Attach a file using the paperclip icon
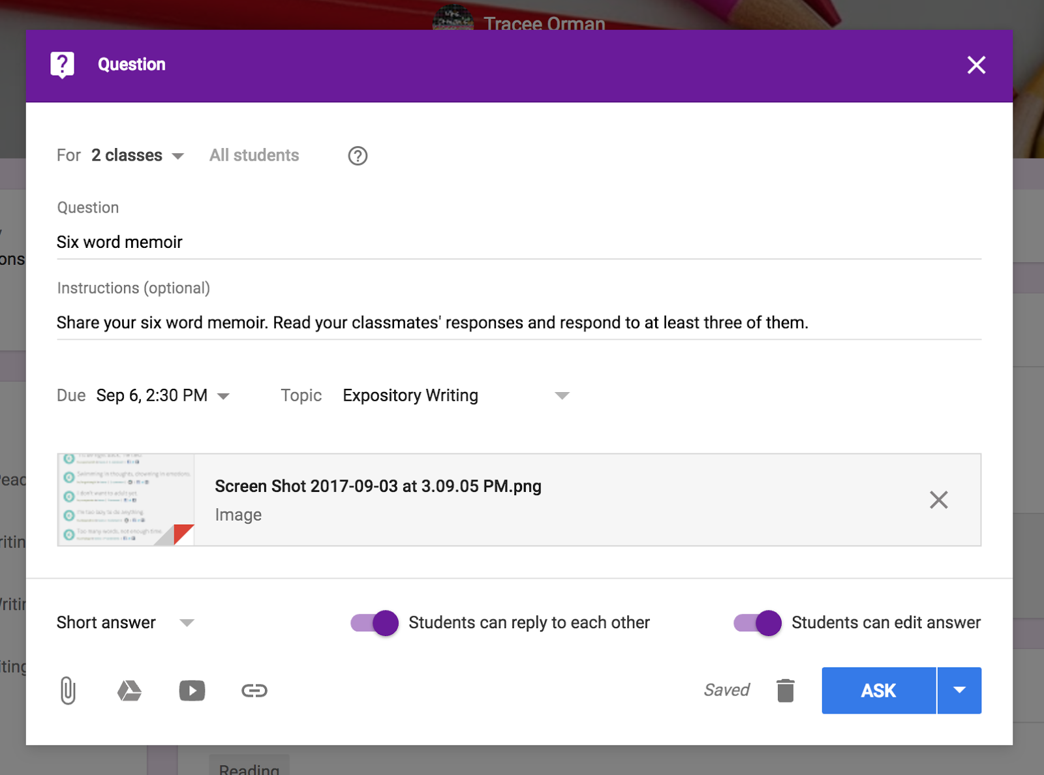This screenshot has width=1044, height=775. (x=69, y=690)
